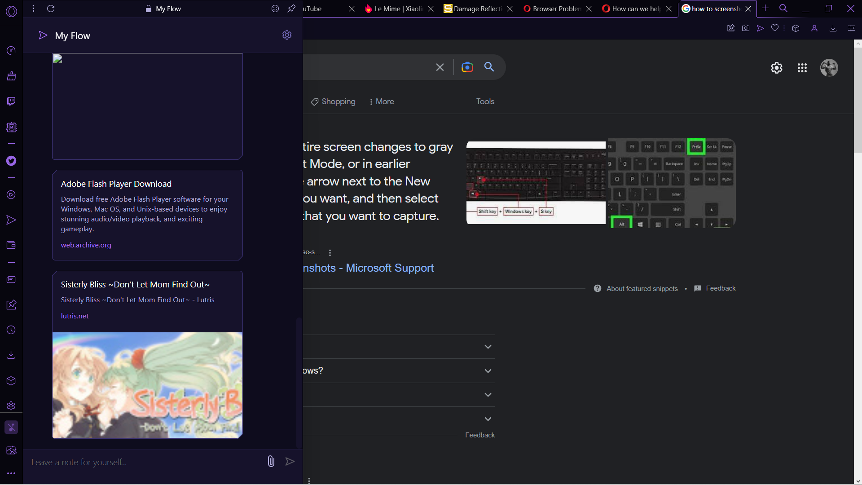Click the More options kebab menu icon
This screenshot has width=862, height=485.
(33, 8)
